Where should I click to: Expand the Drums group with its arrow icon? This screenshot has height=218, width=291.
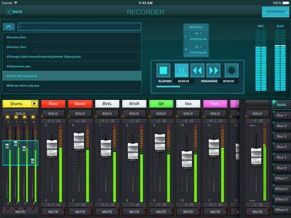coord(35,104)
